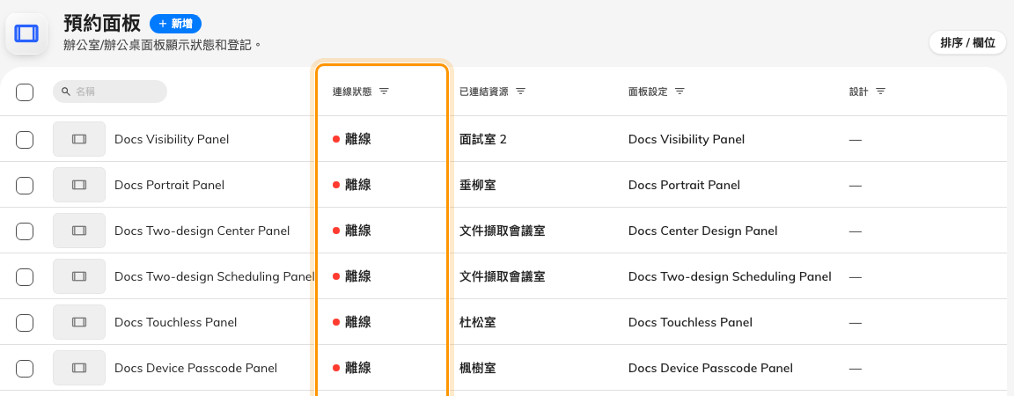The width and height of the screenshot is (1014, 396).
Task: Open linked resource 杜松室
Action: point(477,322)
